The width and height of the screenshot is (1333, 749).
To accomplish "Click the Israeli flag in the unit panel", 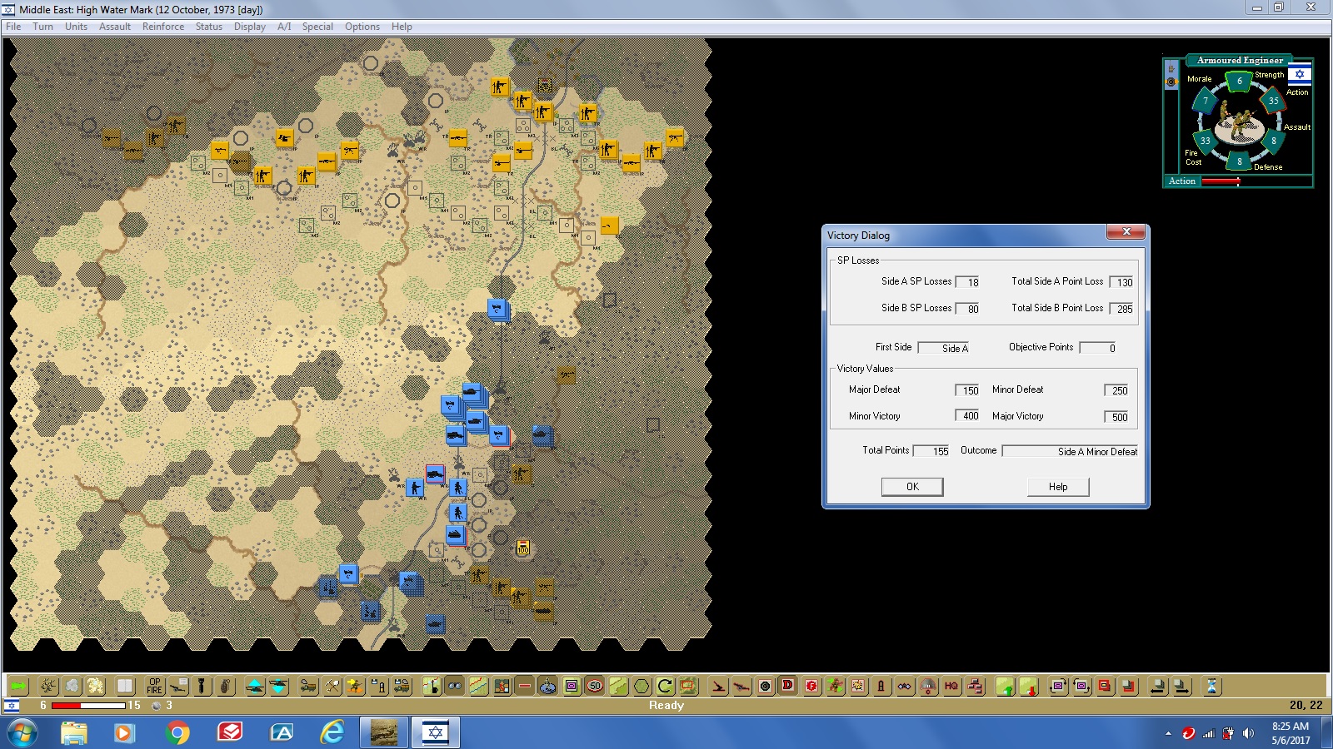I will tap(1299, 75).
